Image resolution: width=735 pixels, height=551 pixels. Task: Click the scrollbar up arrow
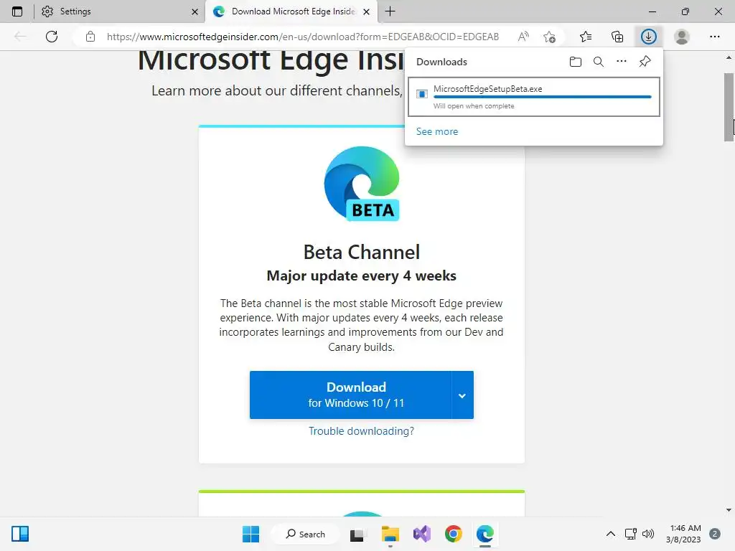(729, 57)
